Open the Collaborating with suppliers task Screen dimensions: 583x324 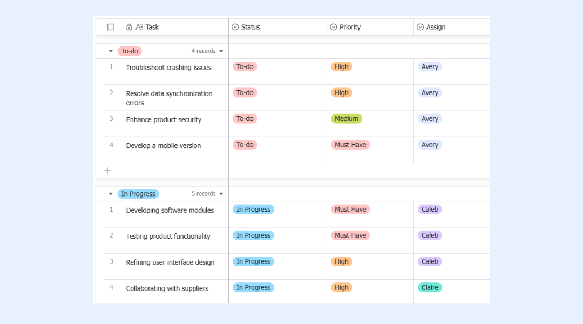167,288
